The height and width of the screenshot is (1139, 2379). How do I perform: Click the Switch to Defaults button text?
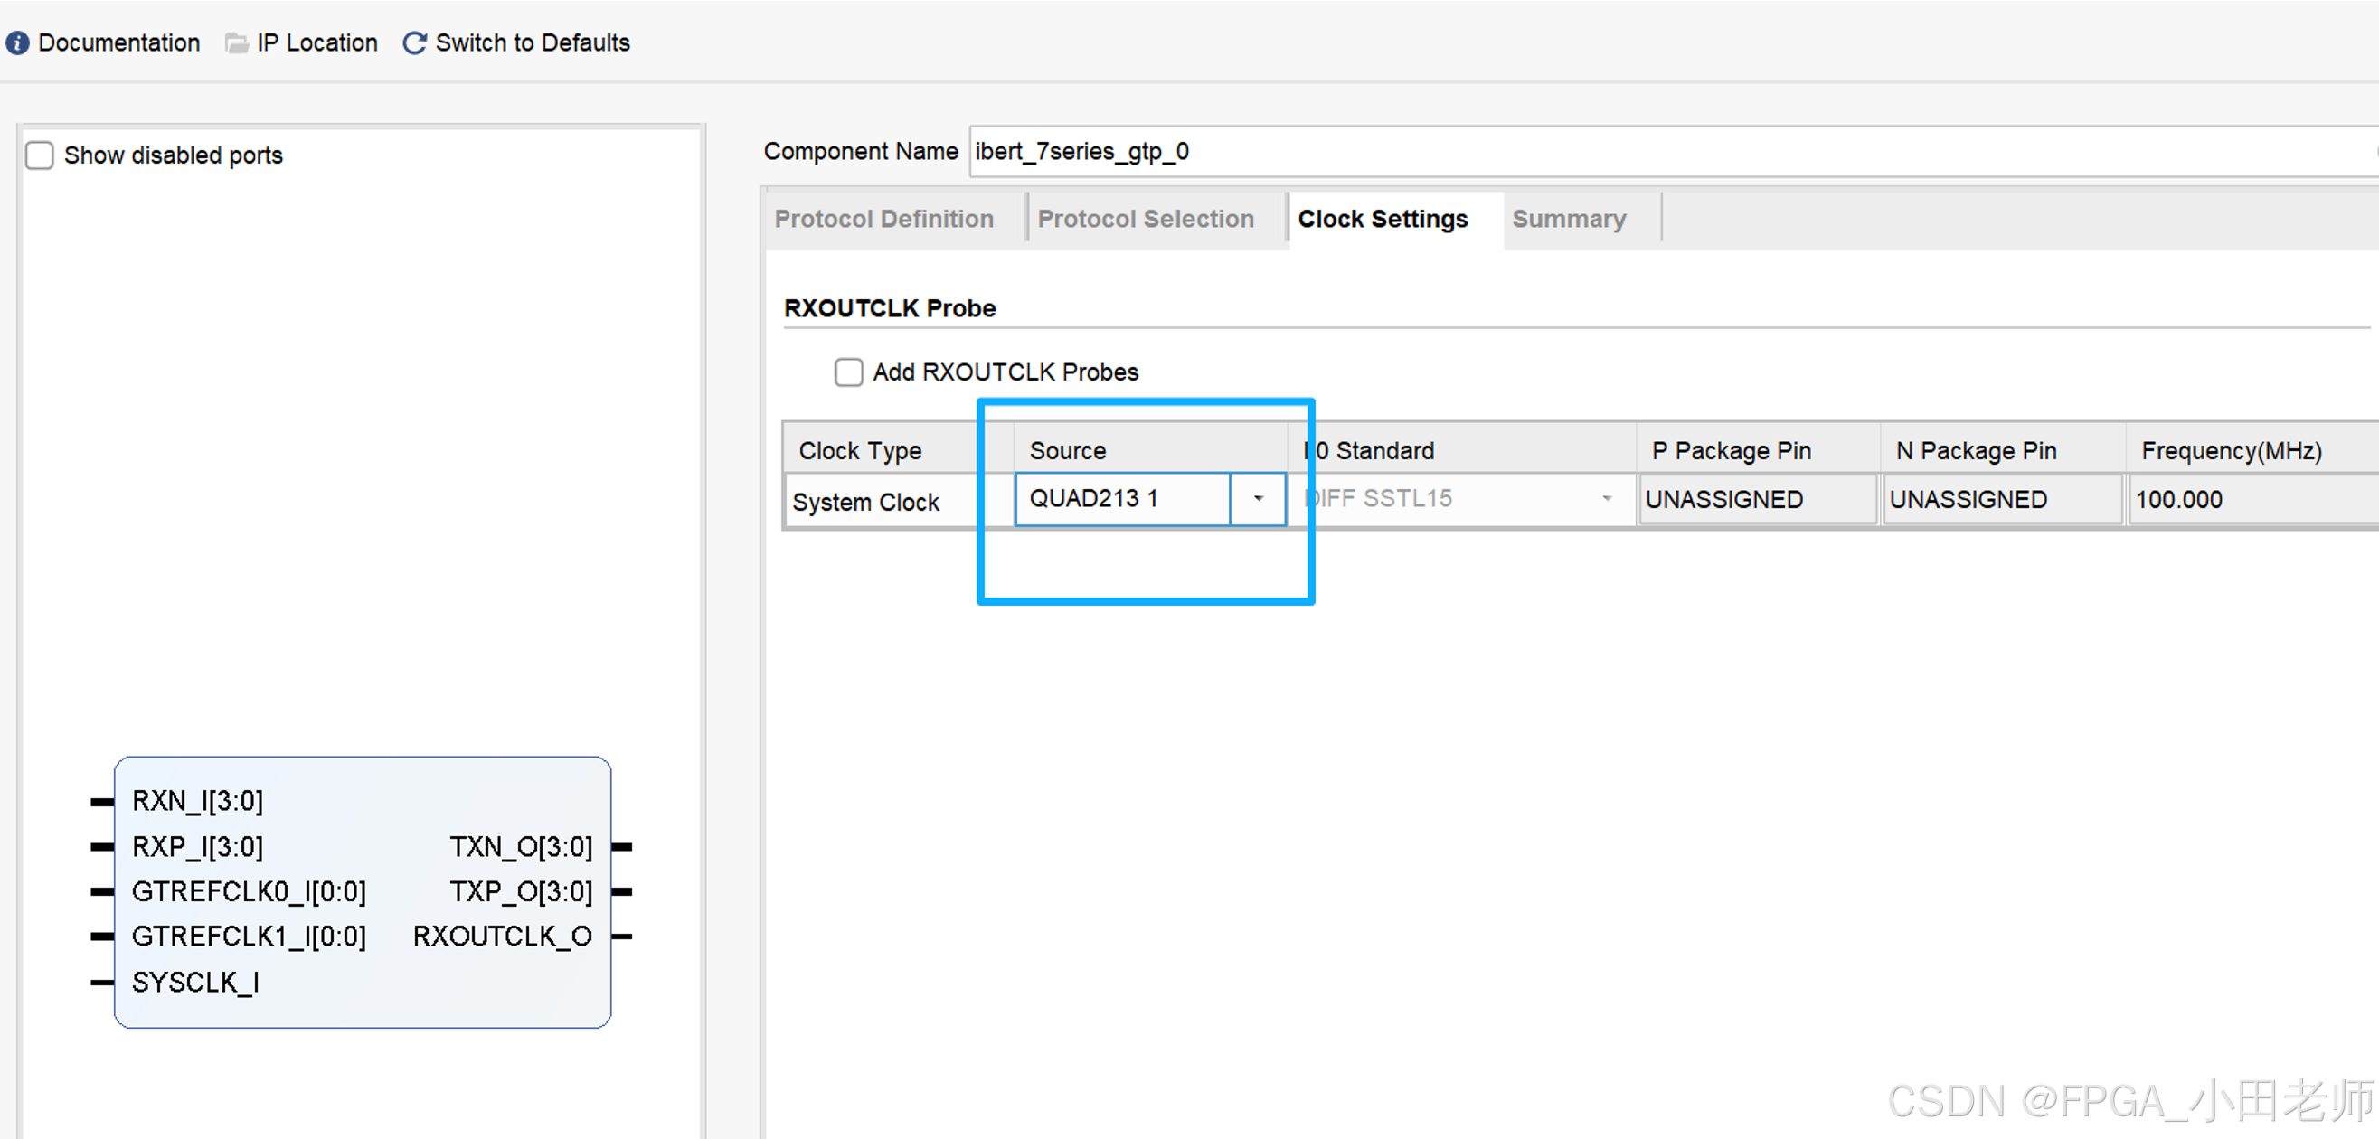(x=532, y=43)
